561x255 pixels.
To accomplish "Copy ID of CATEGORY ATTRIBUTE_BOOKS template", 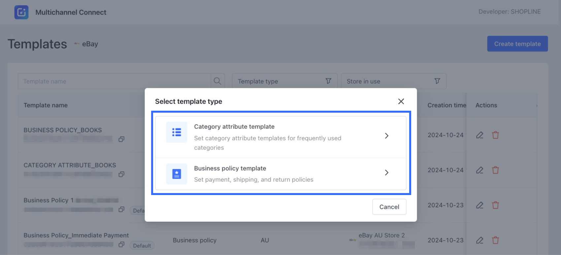I will click(121, 174).
